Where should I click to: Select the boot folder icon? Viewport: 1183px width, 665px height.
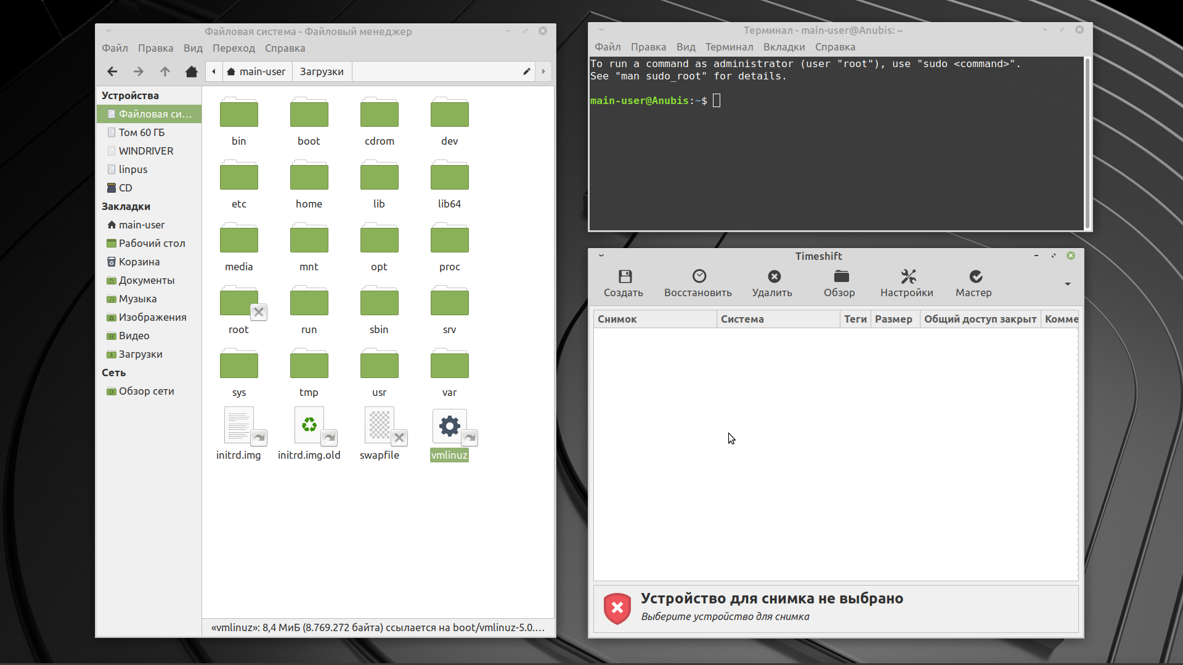[x=309, y=112]
